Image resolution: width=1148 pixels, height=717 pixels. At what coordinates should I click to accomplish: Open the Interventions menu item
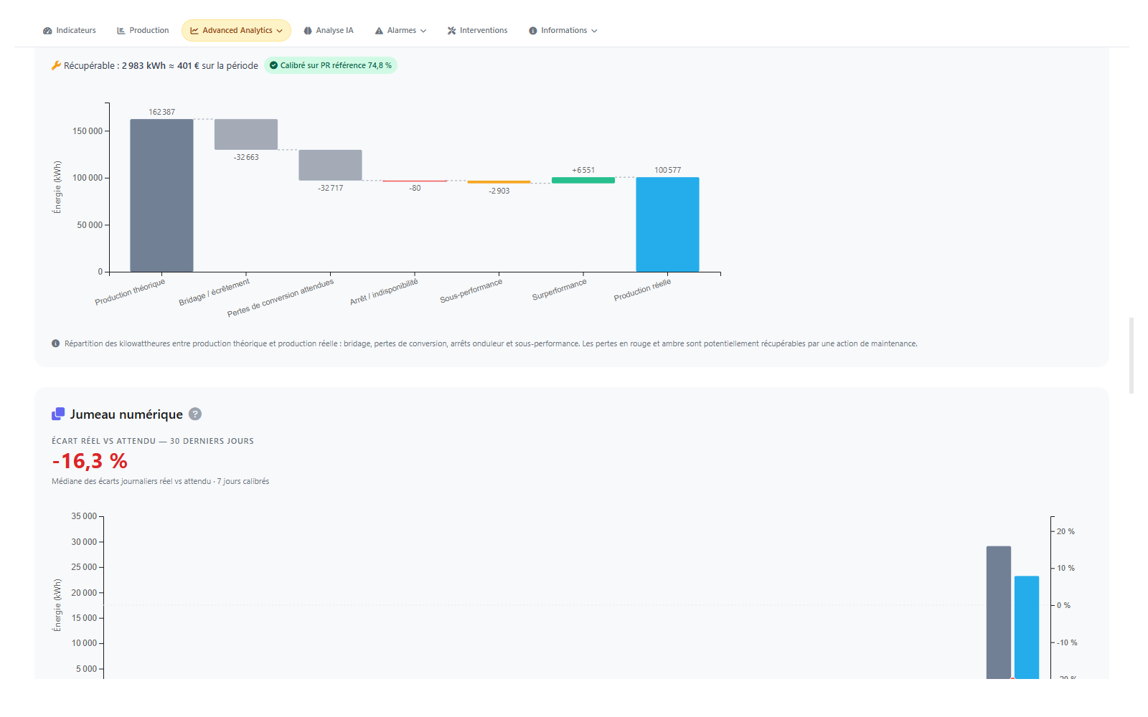(477, 30)
